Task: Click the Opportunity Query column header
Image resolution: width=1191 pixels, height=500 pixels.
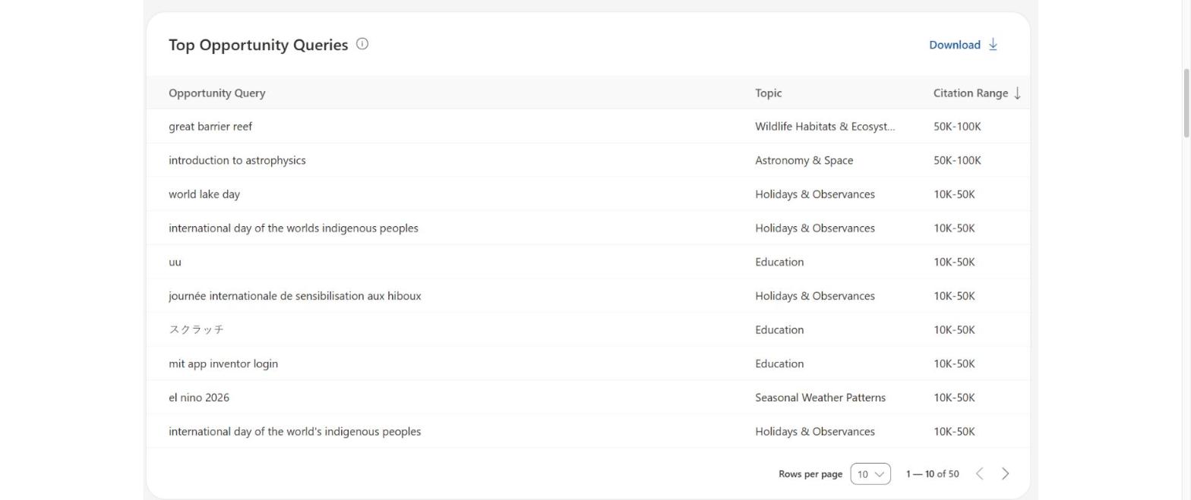Action: pyautogui.click(x=216, y=93)
